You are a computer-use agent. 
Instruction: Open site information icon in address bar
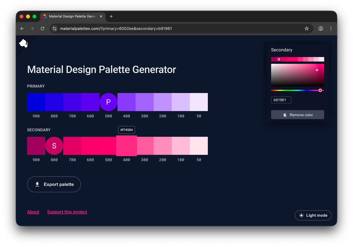tap(54, 28)
